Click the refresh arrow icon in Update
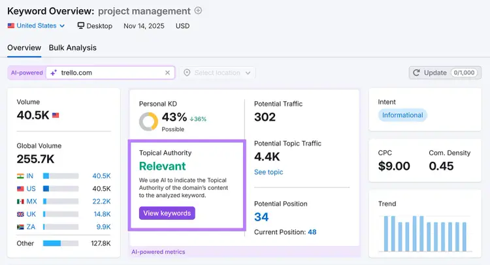This screenshot has height=265, width=490. click(x=416, y=72)
